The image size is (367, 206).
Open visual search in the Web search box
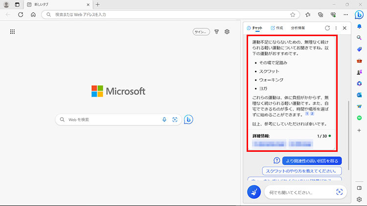pos(175,120)
